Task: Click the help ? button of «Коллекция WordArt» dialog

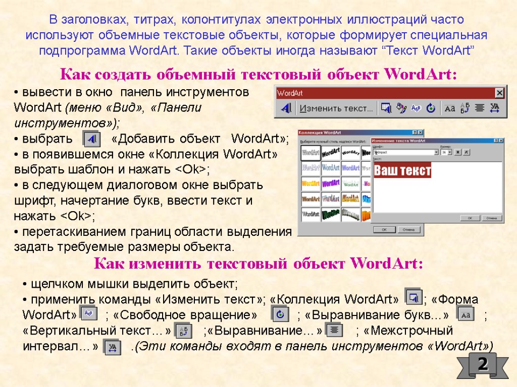Action: (x=415, y=133)
